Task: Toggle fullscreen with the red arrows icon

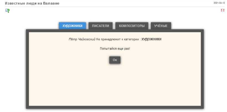Action: (x=222, y=10)
